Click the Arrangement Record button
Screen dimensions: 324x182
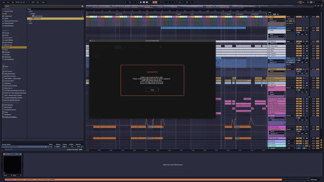pos(147,2)
